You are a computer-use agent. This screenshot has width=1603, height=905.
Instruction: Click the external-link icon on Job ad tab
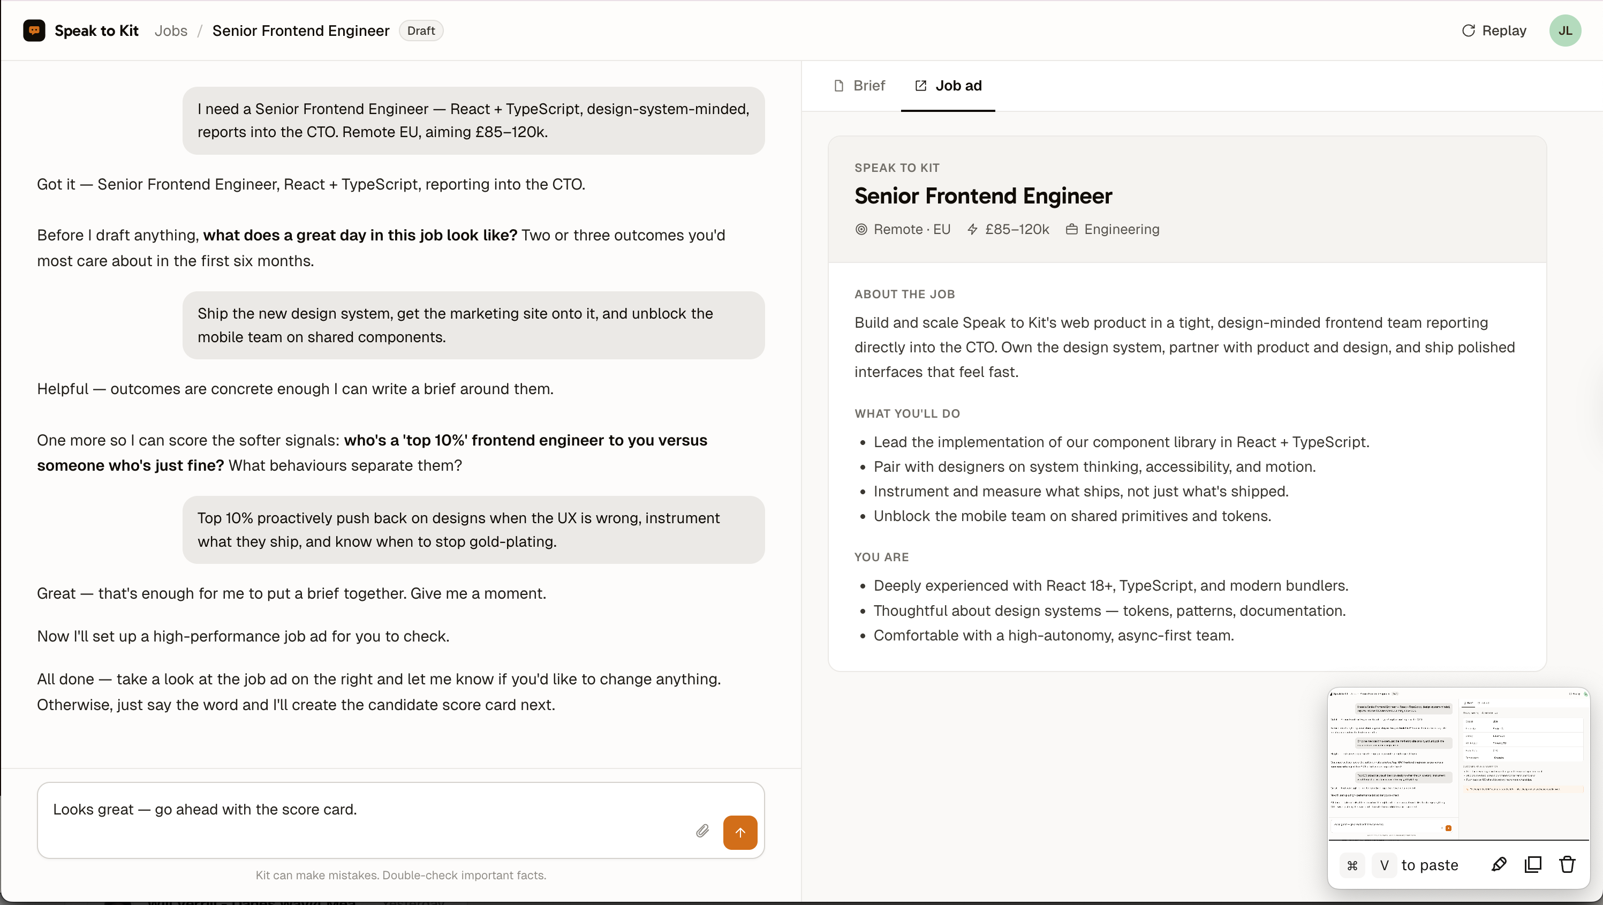pyautogui.click(x=920, y=86)
